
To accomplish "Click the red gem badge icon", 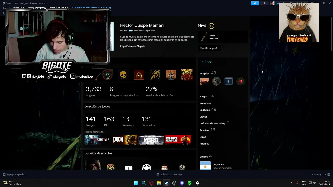I will 241,81.
